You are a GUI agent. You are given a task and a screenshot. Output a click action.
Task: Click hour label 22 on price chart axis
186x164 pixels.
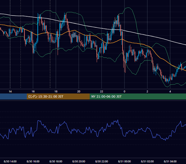click(101, 92)
